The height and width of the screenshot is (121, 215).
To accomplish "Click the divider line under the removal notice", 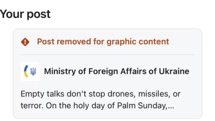I will point(107,55).
